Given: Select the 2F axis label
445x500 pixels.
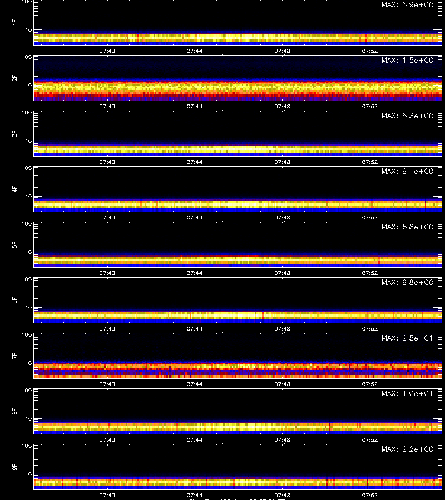Looking at the screenshot, I should point(14,78).
